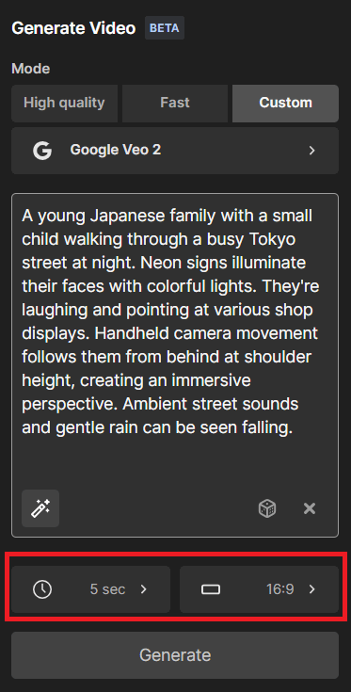Clear the prompt with the X icon
This screenshot has height=692, width=351.
click(x=310, y=508)
